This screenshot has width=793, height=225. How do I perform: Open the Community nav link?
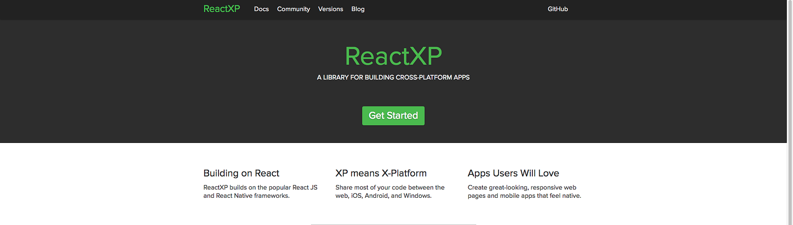(293, 9)
